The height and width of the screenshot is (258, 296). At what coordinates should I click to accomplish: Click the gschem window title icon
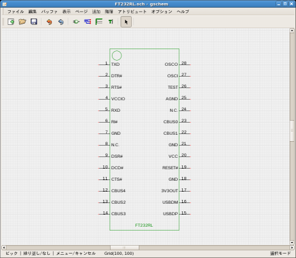tap(4, 4)
